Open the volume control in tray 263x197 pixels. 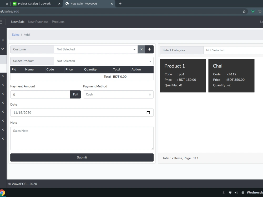click(236, 193)
